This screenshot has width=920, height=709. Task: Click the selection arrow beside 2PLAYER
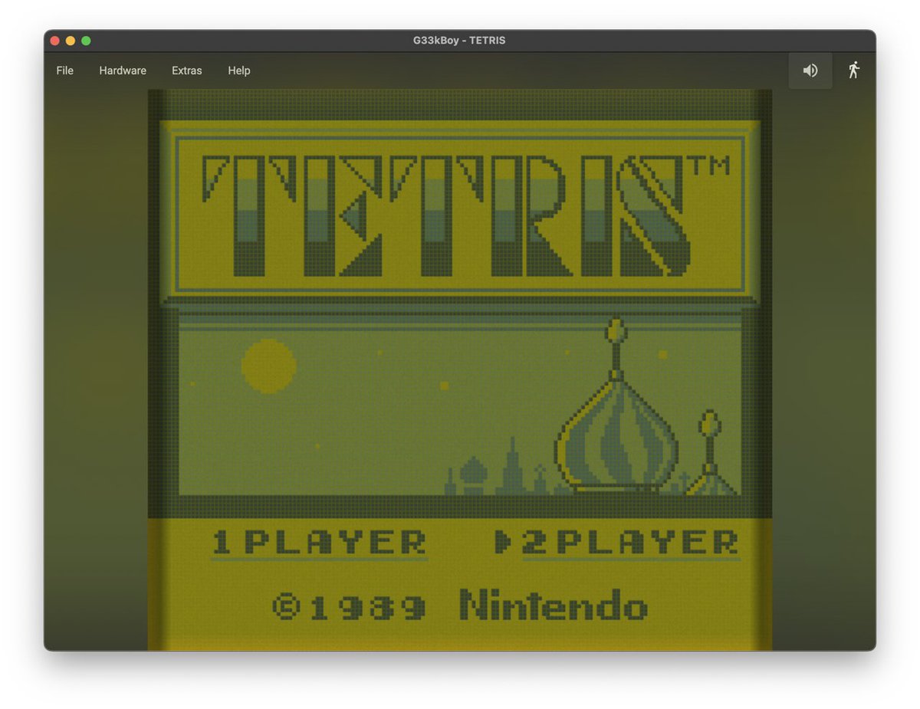[503, 542]
